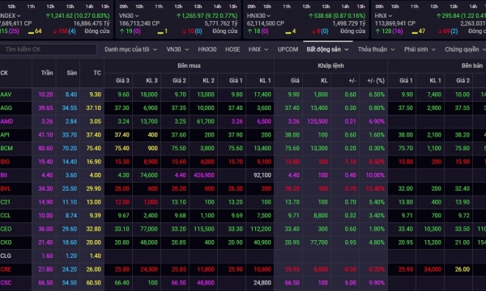Switch to the HOSE tab
This screenshot has width=486, height=291.
pyautogui.click(x=232, y=49)
